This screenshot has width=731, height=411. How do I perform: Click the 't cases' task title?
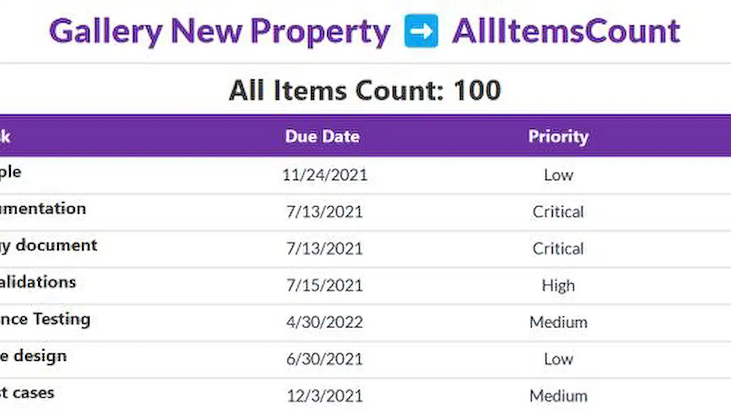27,392
